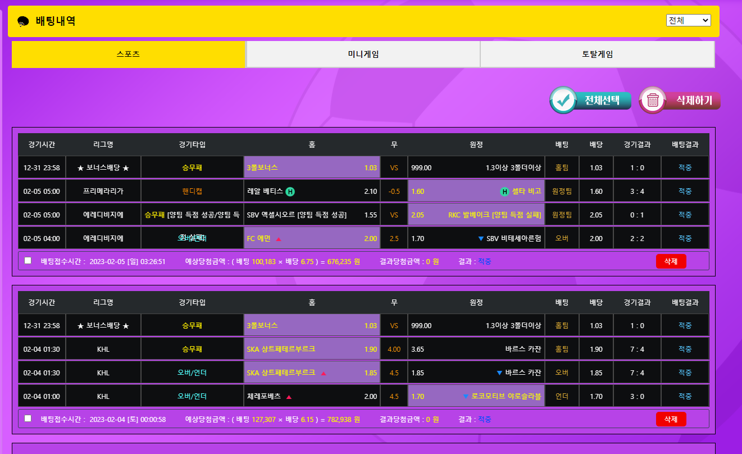The height and width of the screenshot is (454, 742).
Task: Click the highlighted 3폴보너스 cell in first slip
Action: tap(312, 167)
